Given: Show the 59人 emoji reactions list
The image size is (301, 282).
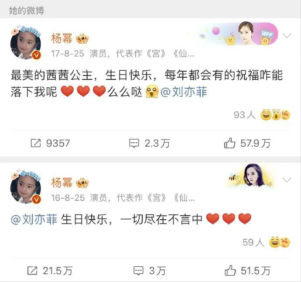Looking at the screenshot, I should (x=266, y=242).
